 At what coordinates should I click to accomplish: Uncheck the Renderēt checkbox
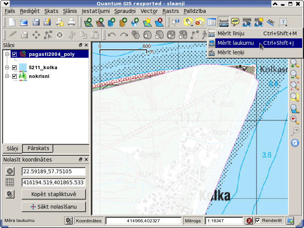[x=258, y=220]
